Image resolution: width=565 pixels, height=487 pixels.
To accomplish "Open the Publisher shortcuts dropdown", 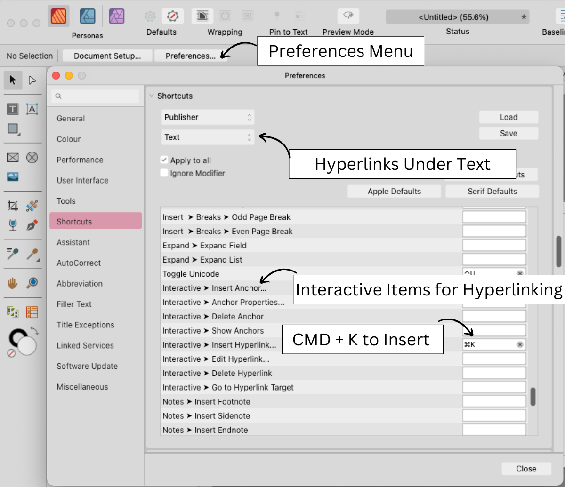I will point(207,117).
